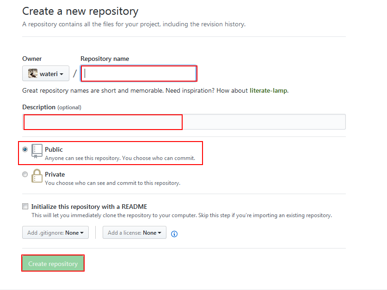Focus the Description text field

coord(184,122)
